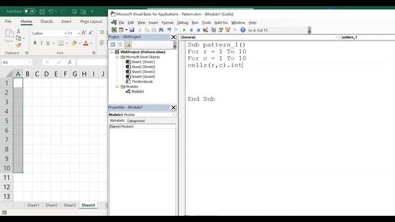Toggle the AutoSave switch
395x222 pixels.
(x=30, y=11)
